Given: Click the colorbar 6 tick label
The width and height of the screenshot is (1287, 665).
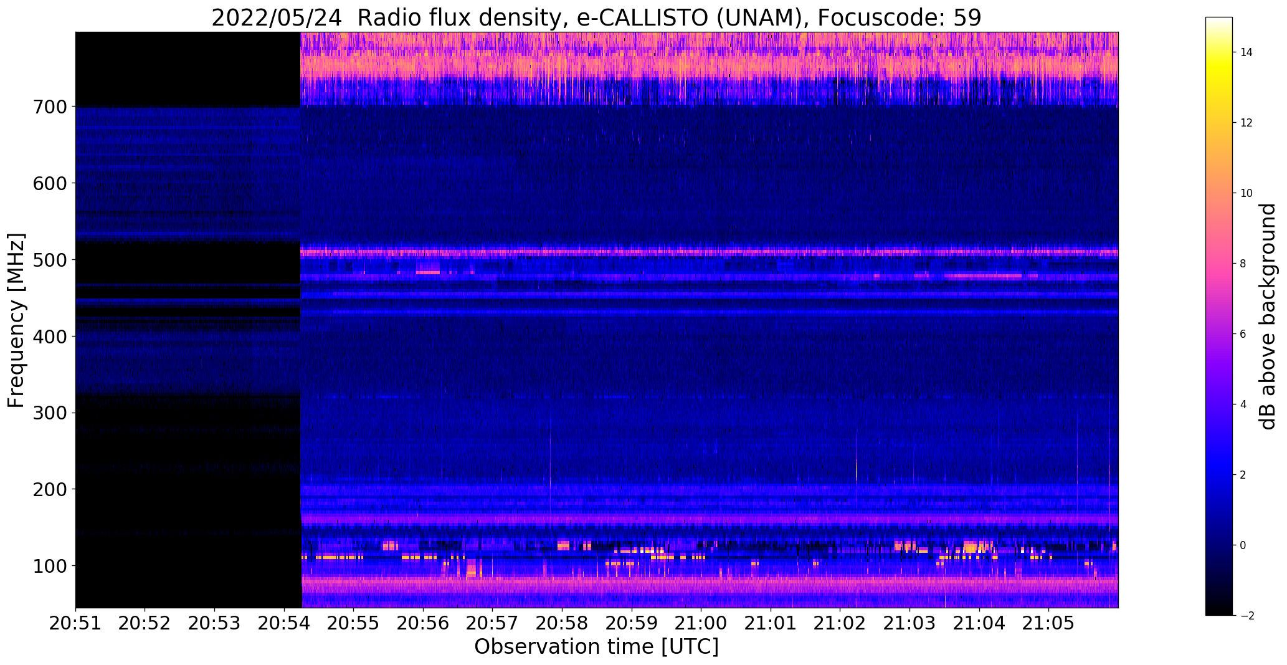Looking at the screenshot, I should tap(1243, 334).
